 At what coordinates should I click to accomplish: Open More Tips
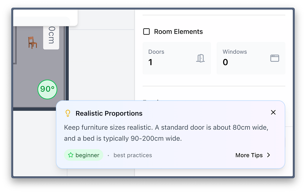[x=253, y=155]
